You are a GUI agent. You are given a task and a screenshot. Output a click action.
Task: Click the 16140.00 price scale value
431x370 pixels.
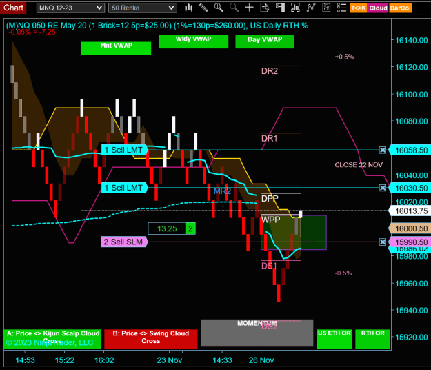(x=411, y=41)
